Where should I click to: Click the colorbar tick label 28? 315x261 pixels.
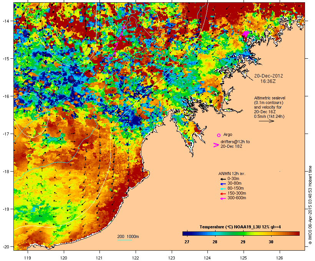215,242
